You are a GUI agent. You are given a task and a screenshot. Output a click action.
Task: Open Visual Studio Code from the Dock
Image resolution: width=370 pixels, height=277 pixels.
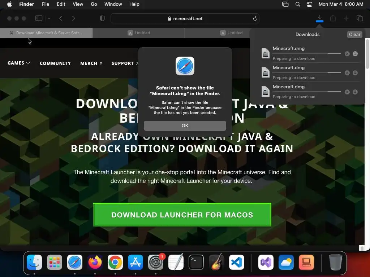pos(236,262)
